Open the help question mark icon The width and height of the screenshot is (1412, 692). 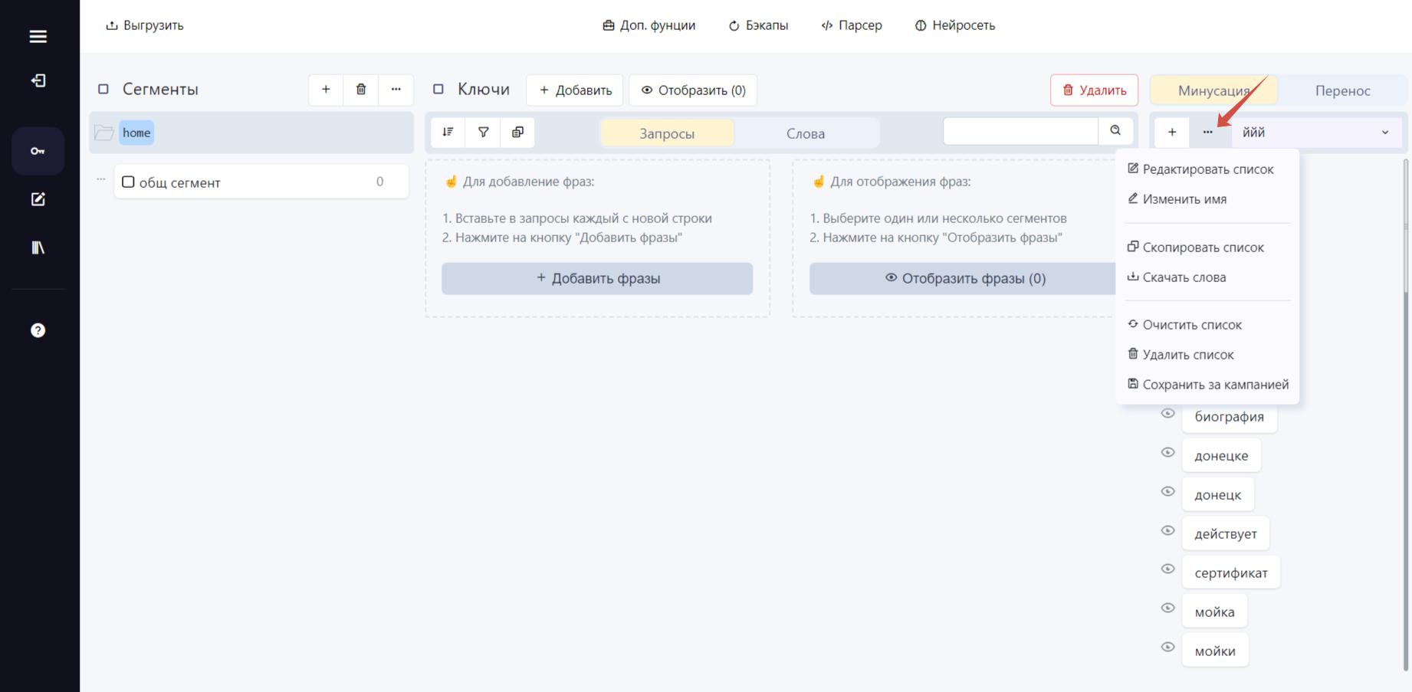pyautogui.click(x=38, y=330)
